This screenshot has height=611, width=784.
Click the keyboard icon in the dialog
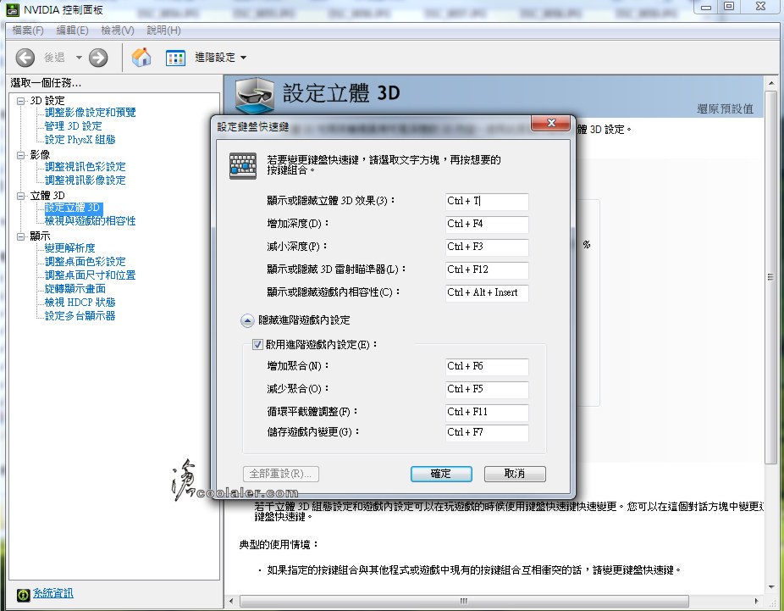[x=243, y=165]
